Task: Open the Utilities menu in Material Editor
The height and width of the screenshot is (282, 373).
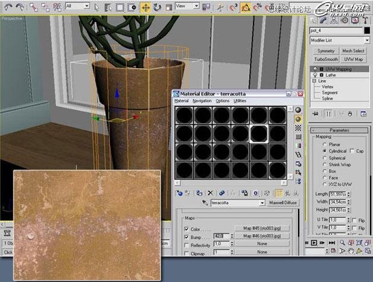Action: (240, 101)
